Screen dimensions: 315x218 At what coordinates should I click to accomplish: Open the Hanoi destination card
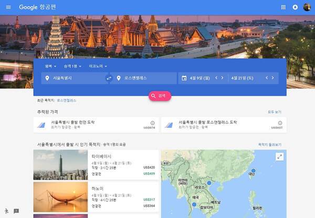tap(96, 197)
